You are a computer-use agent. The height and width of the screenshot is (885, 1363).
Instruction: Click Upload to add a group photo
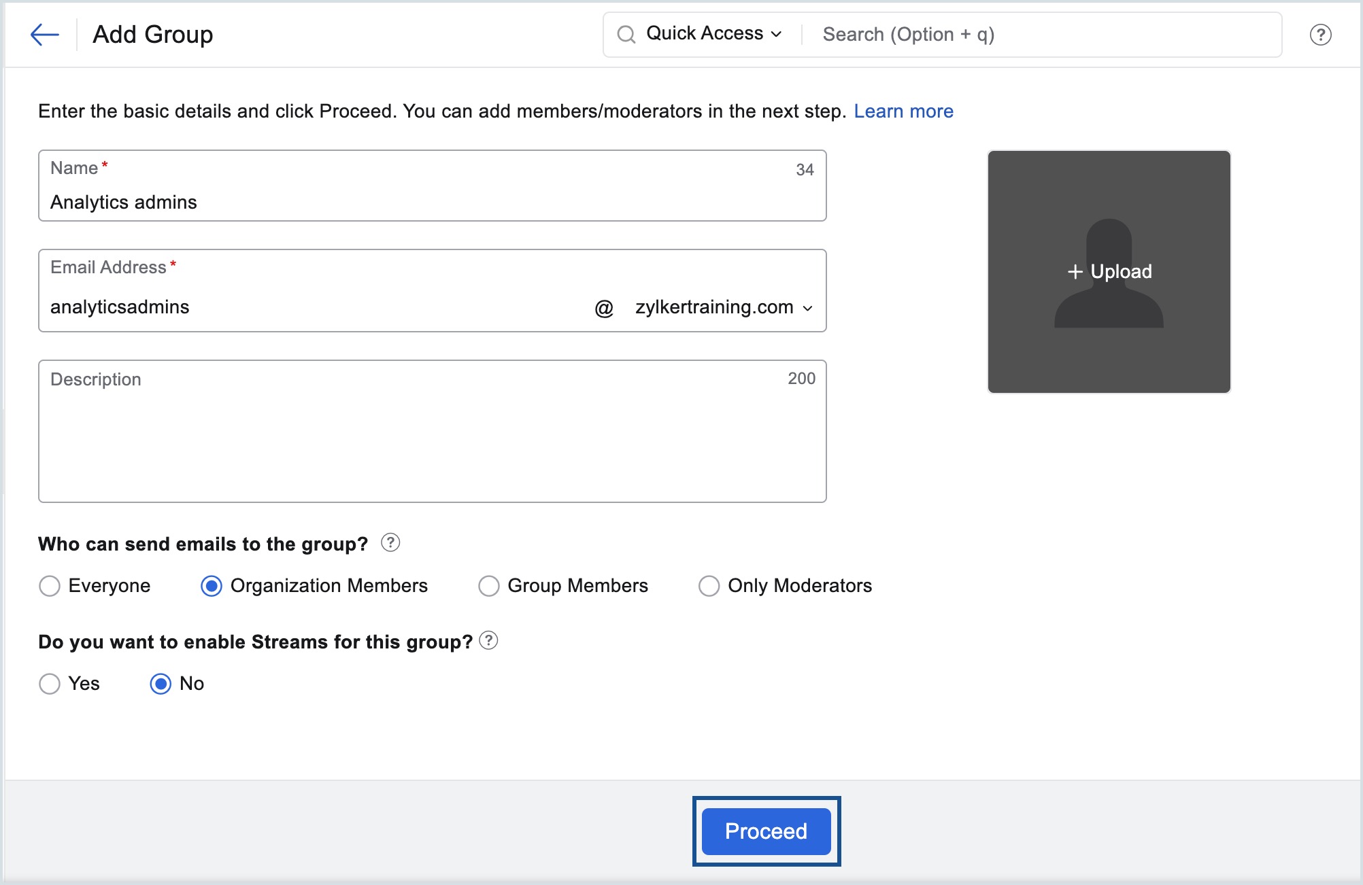1109,271
